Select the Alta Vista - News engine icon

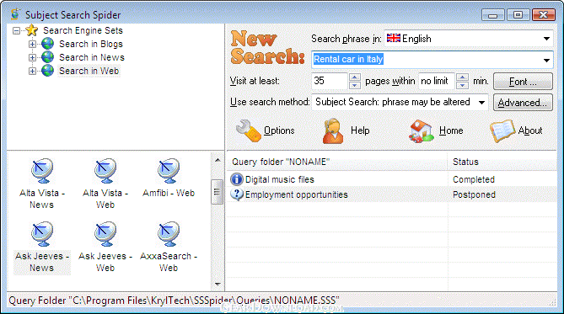pyautogui.click(x=42, y=171)
